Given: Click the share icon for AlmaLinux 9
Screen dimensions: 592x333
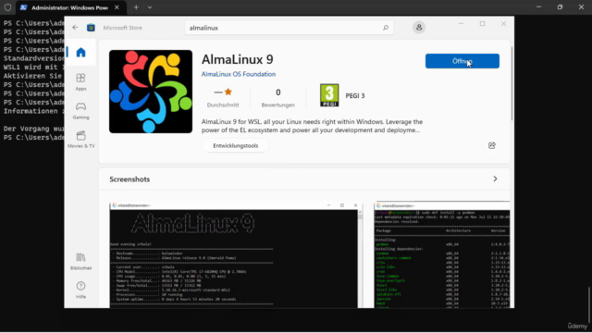Looking at the screenshot, I should [x=491, y=145].
